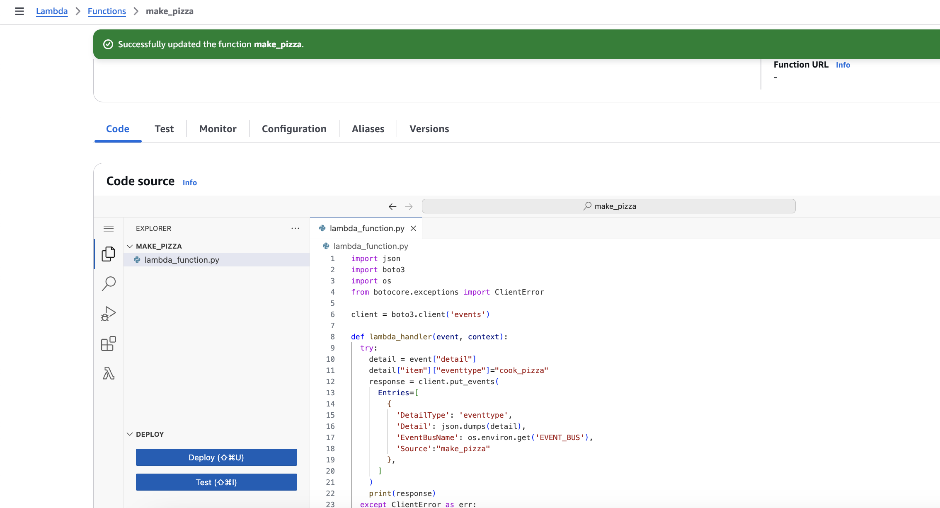The image size is (940, 508).
Task: Click lambda_function.py breadcrumb in editor
Action: [x=371, y=246]
